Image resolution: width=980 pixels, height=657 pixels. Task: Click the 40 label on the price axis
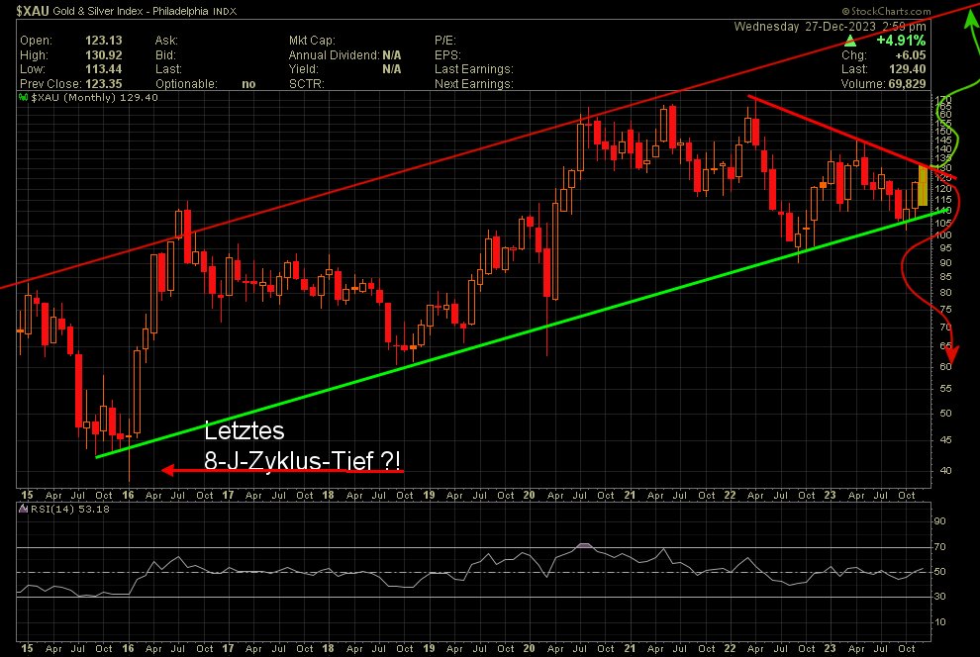(945, 471)
